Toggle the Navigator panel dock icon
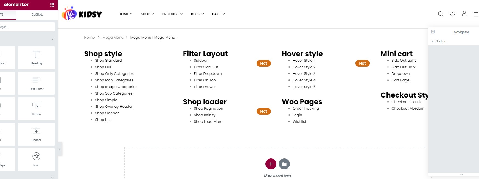479x179 pixels. (x=433, y=32)
